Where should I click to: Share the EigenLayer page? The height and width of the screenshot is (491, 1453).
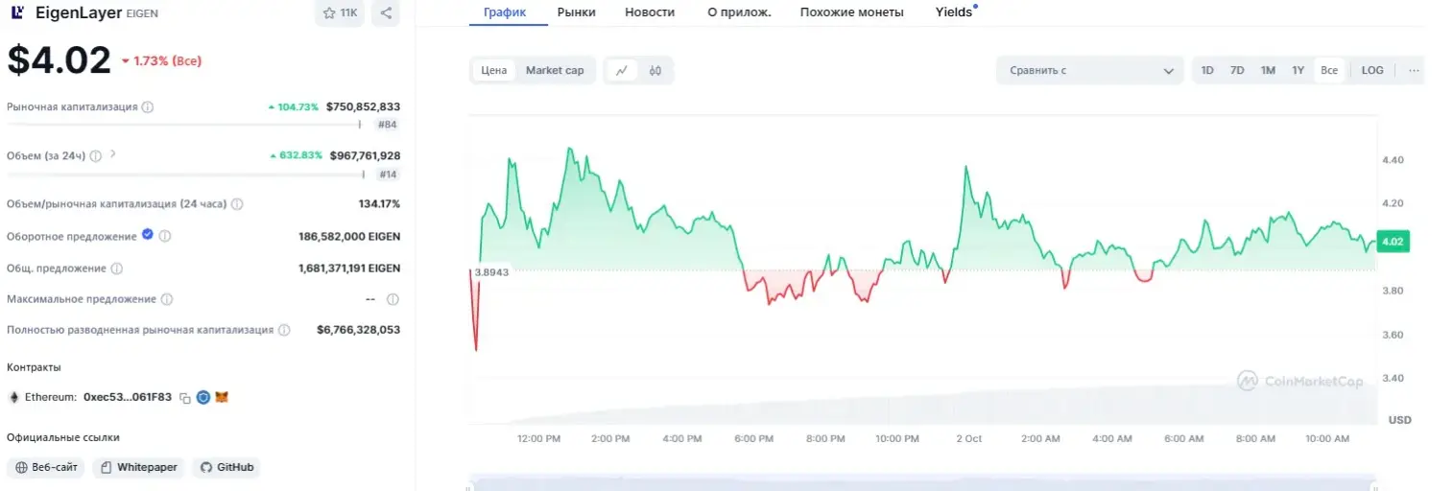coord(386,12)
